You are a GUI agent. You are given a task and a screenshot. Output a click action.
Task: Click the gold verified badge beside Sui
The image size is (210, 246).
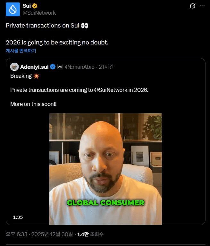coord(35,6)
